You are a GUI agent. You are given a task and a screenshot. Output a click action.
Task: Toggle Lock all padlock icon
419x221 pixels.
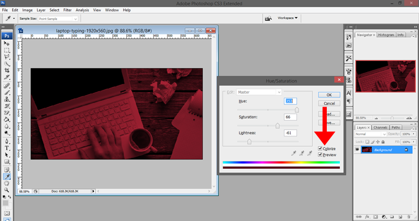pos(383,142)
